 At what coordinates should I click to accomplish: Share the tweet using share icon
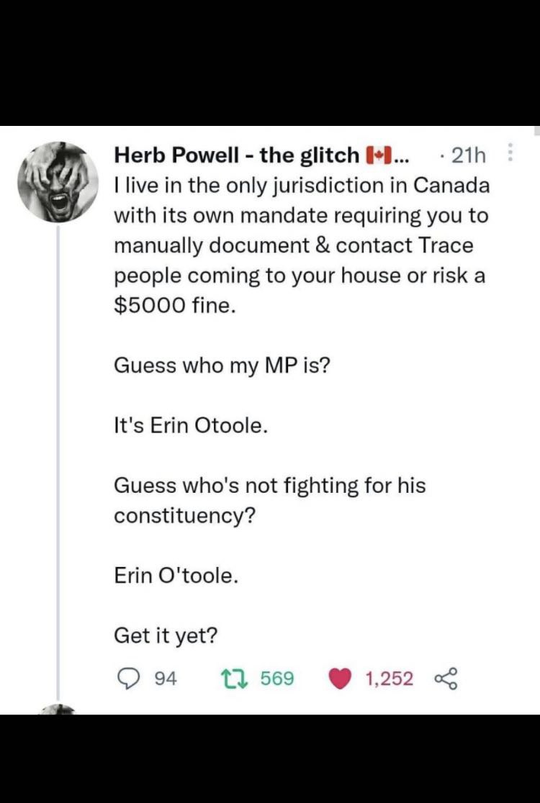pyautogui.click(x=445, y=679)
